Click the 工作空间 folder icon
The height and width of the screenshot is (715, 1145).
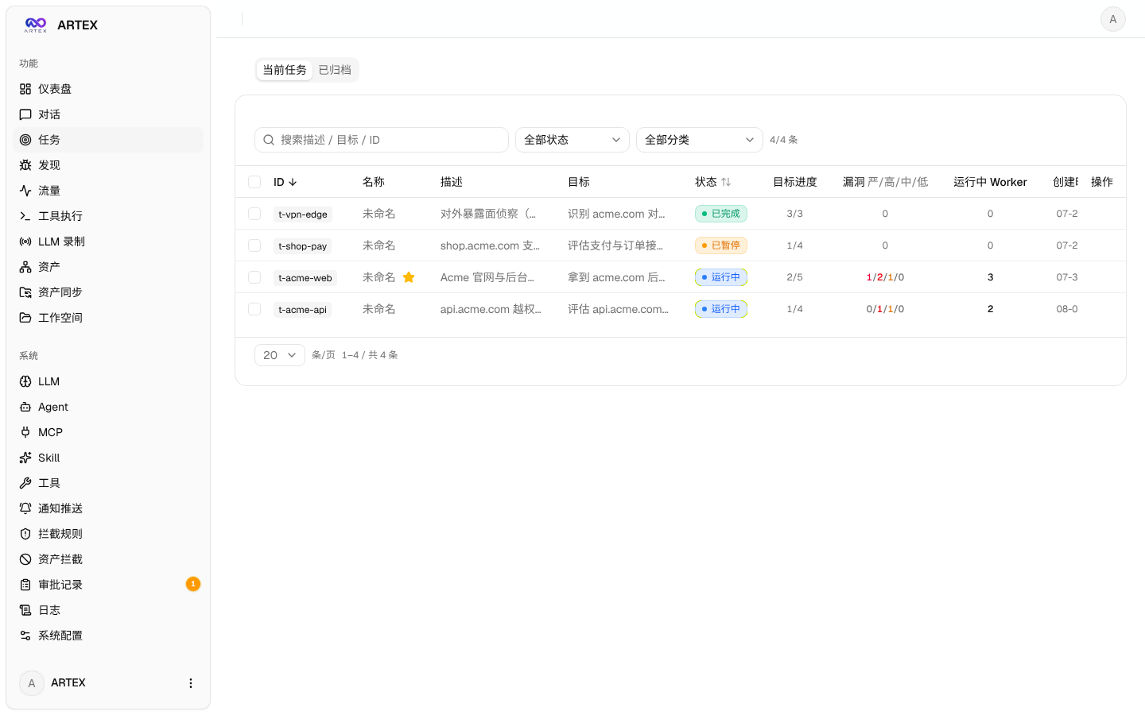[x=25, y=318]
